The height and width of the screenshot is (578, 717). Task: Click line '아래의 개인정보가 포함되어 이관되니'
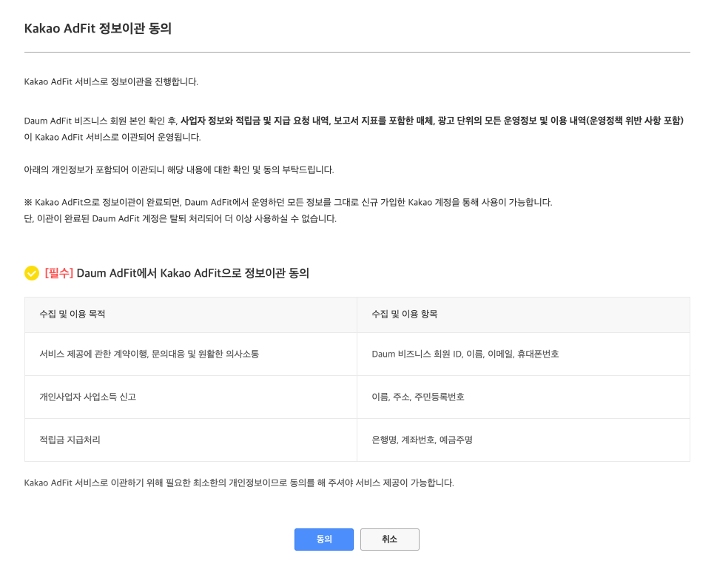(179, 169)
